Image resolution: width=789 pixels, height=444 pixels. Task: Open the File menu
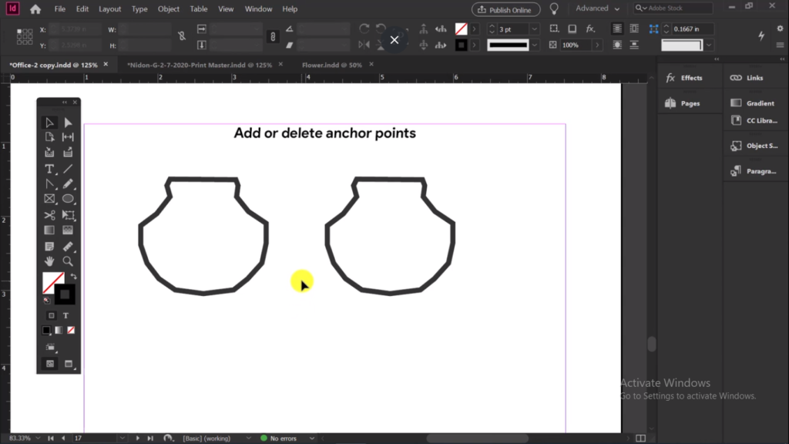pos(60,9)
